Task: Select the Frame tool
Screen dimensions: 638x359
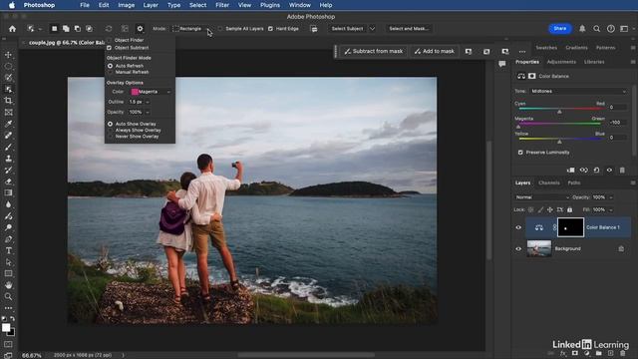Action: click(8, 112)
